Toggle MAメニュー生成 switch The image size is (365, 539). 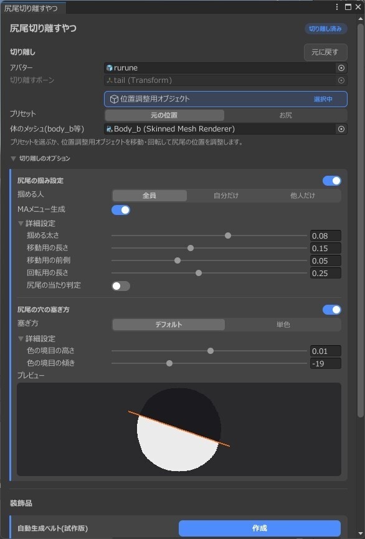[x=121, y=210]
